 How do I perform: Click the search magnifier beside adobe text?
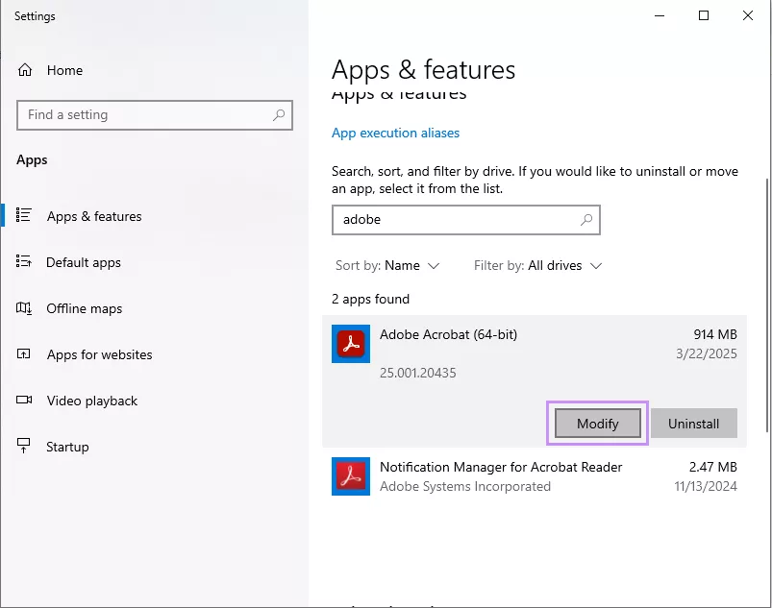(x=585, y=220)
